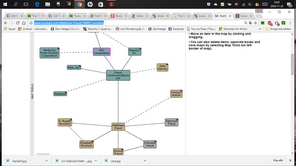The width and height of the screenshot is (296, 166).
Task: Bookmark this page with the star icon
Action: click(255, 23)
